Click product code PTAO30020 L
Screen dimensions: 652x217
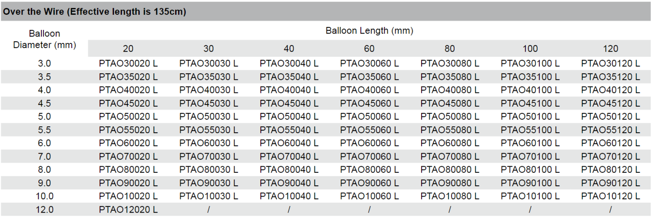tap(128, 63)
